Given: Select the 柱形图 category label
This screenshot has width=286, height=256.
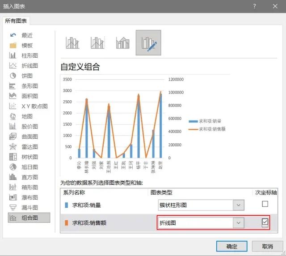Looking at the screenshot, I should point(30,55).
